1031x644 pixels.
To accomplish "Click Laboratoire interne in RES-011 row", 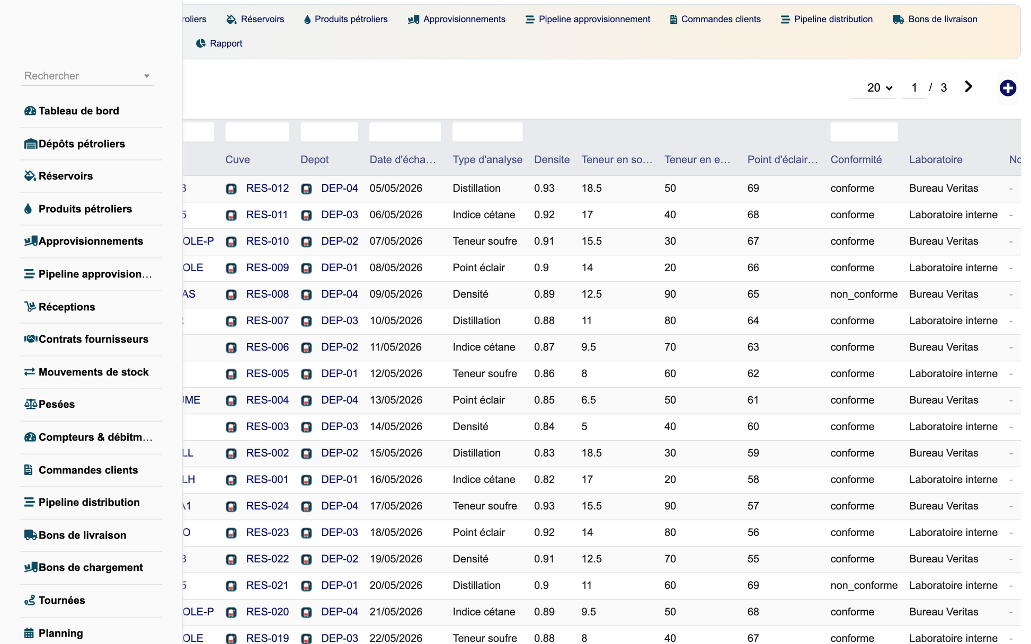I will (x=953, y=214).
